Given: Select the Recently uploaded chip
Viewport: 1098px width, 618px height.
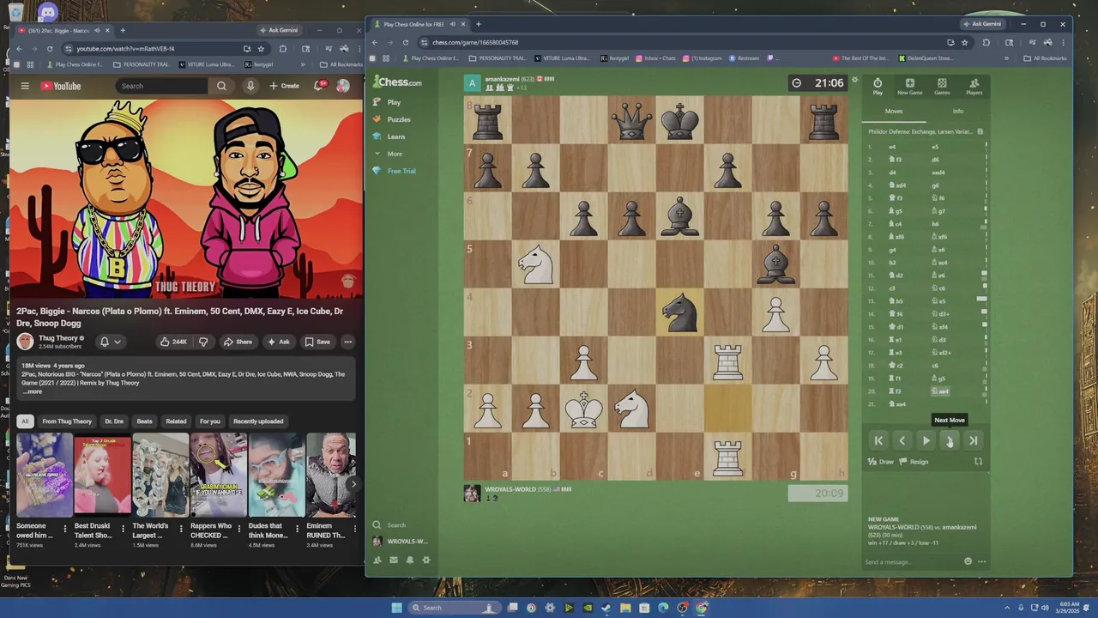Looking at the screenshot, I should pos(258,421).
